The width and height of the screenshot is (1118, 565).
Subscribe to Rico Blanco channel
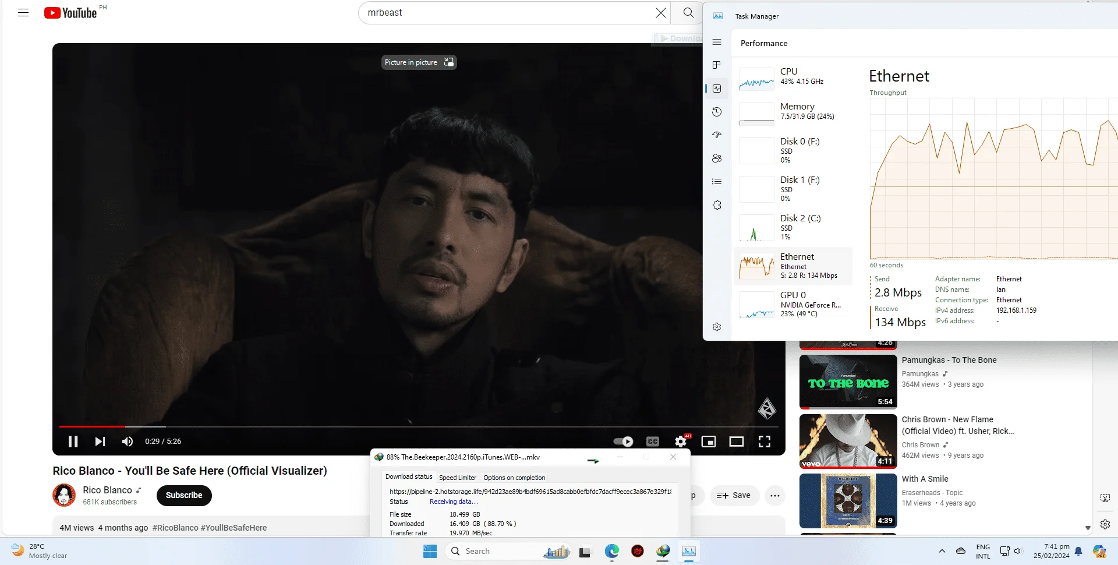tap(184, 495)
